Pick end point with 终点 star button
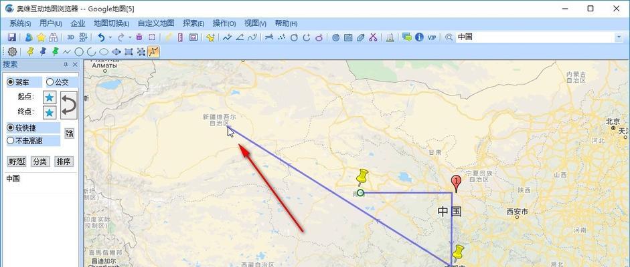 pyautogui.click(x=50, y=113)
